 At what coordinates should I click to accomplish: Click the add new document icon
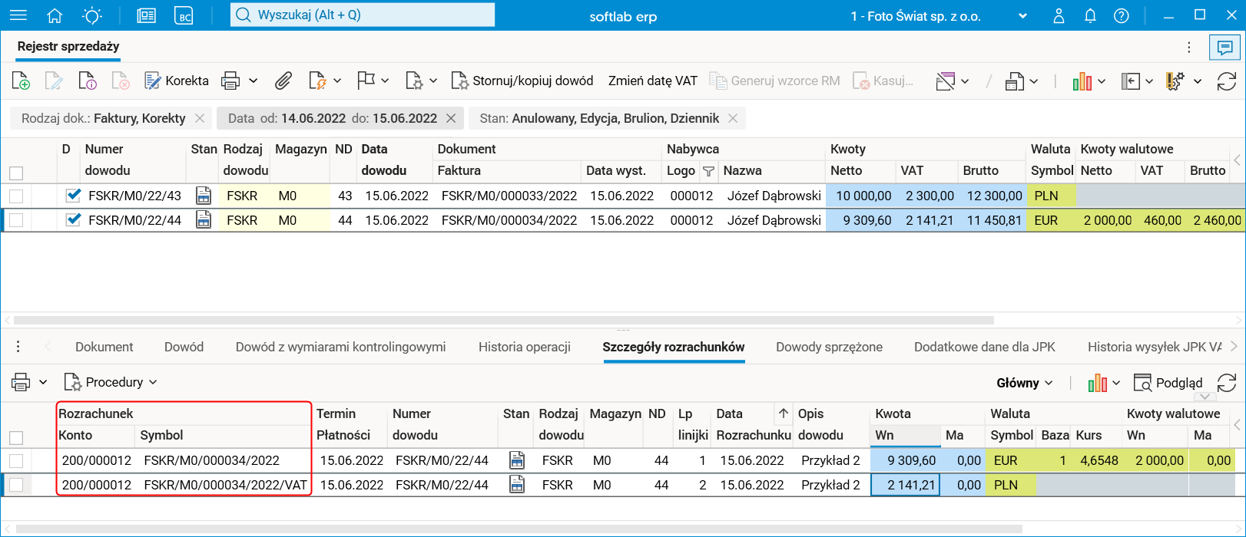coord(21,81)
